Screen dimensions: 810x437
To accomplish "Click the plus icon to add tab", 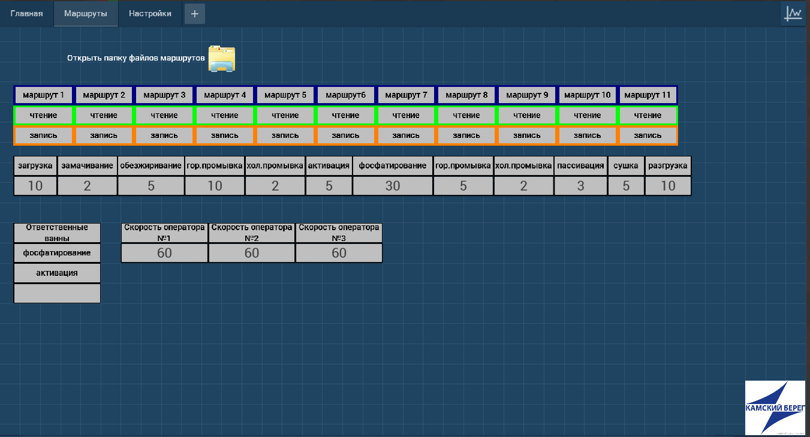I will click(x=195, y=14).
